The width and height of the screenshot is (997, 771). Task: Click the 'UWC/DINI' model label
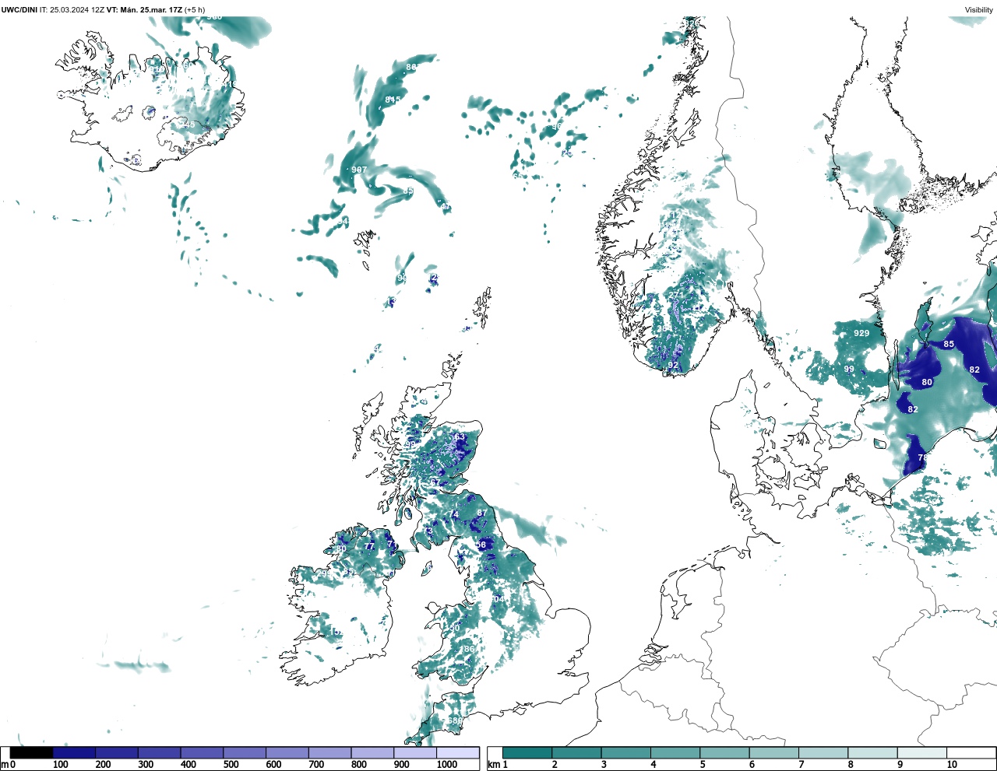(20, 10)
